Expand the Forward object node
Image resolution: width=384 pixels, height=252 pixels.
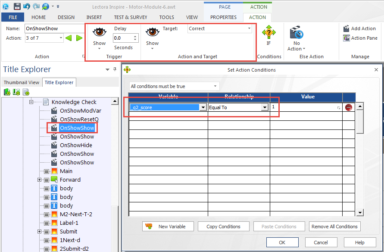tap(39, 180)
